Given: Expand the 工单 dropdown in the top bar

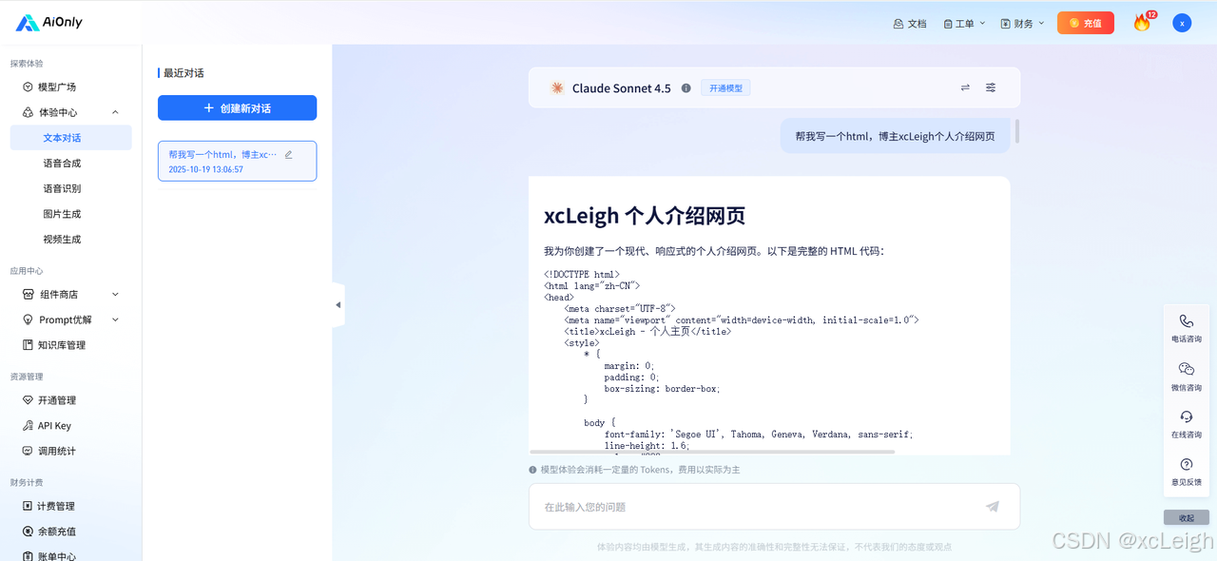Looking at the screenshot, I should pyautogui.click(x=963, y=22).
